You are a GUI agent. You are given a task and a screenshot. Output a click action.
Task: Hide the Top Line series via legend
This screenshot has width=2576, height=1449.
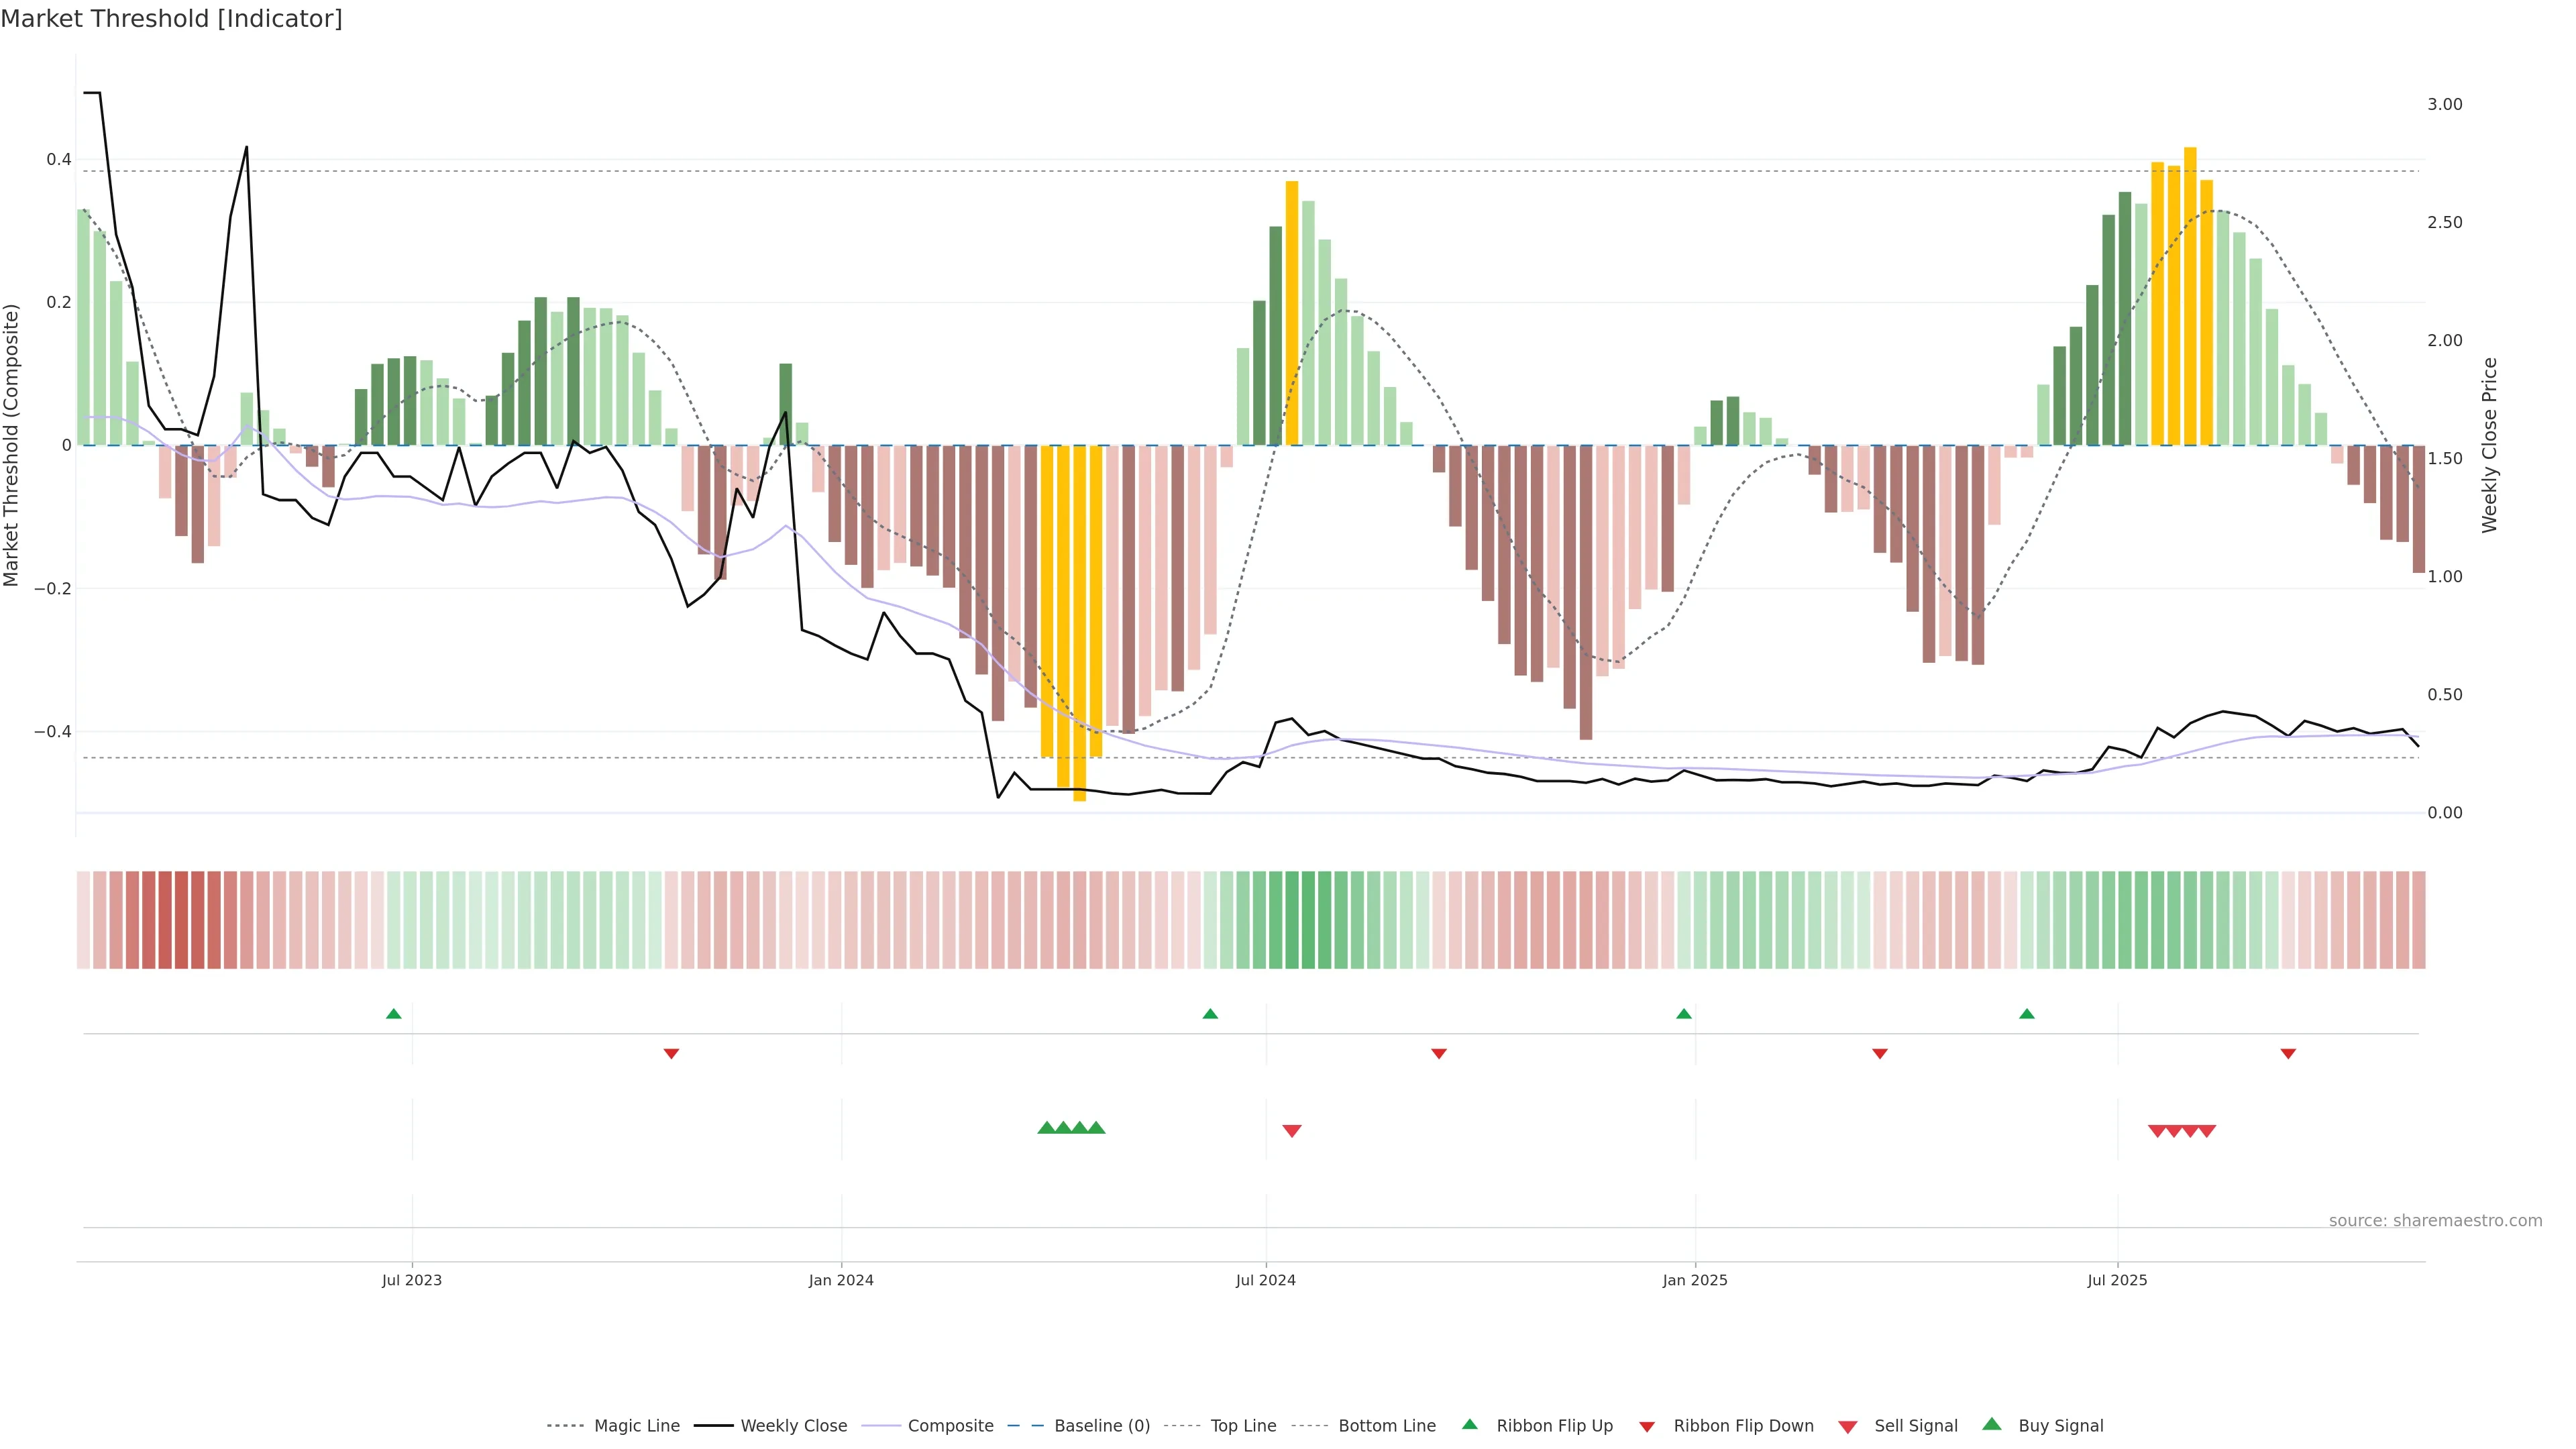coord(1243,1426)
